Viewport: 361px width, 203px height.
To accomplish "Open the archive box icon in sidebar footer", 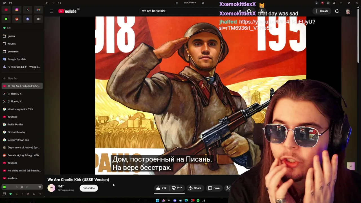I will point(4,194).
